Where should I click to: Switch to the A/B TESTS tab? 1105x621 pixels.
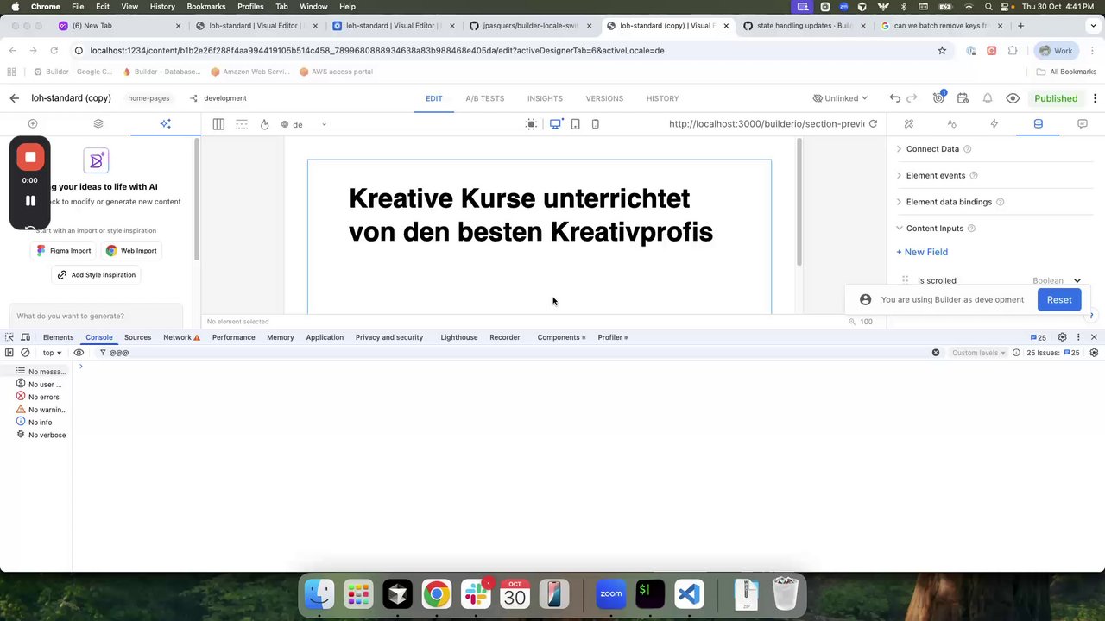(484, 98)
